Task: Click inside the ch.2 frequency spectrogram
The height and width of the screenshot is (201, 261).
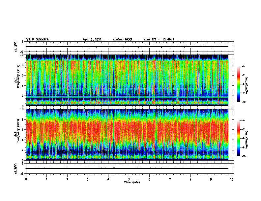Action: tap(127, 135)
